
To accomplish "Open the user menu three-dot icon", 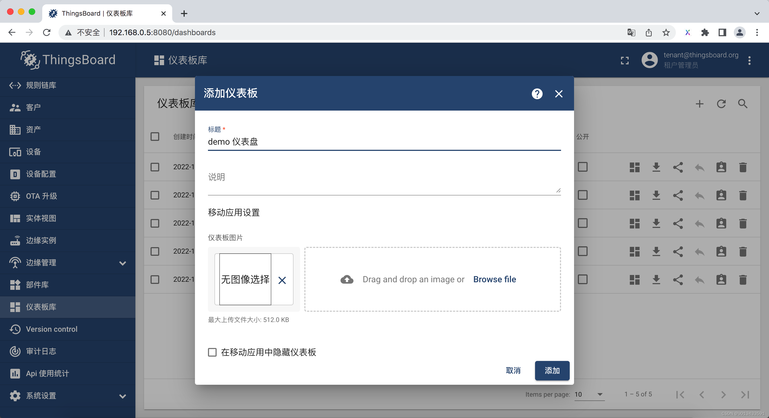I will point(749,61).
